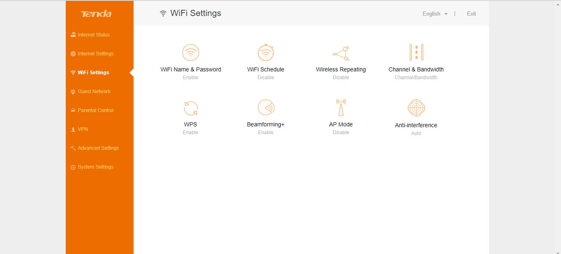Go to System Settings

(x=92, y=167)
